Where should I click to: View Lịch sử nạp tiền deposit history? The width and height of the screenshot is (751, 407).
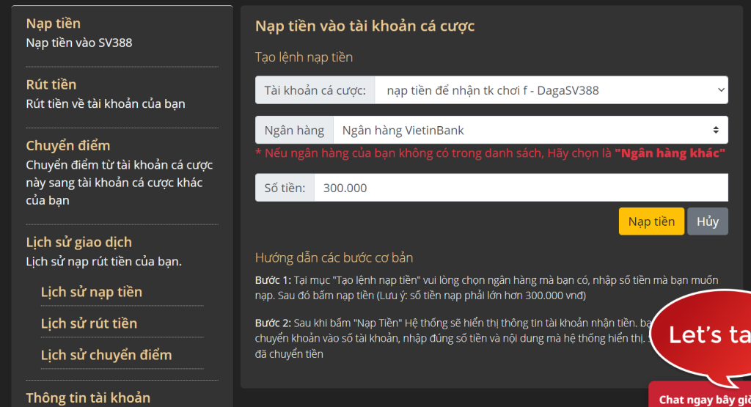tap(92, 292)
